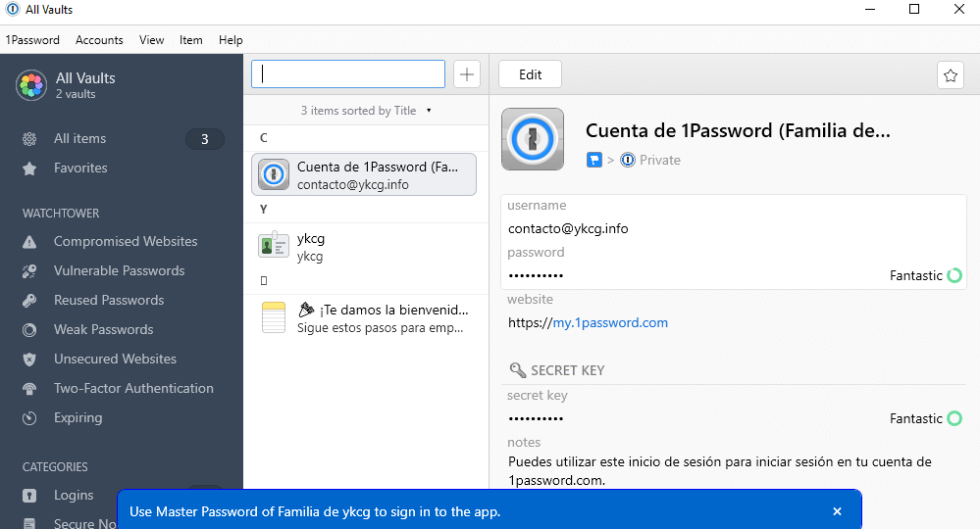Click the username value contacto@ykcg.info in details
The width and height of the screenshot is (980, 529).
568,228
